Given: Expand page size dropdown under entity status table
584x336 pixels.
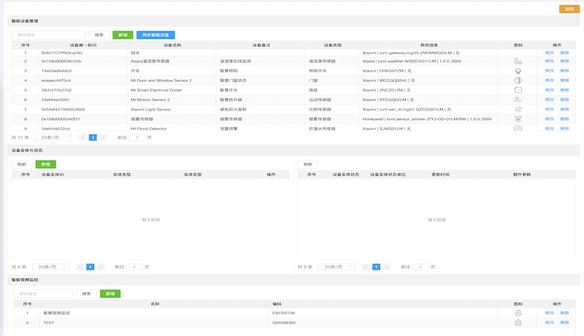Looking at the screenshot, I should point(337,267).
